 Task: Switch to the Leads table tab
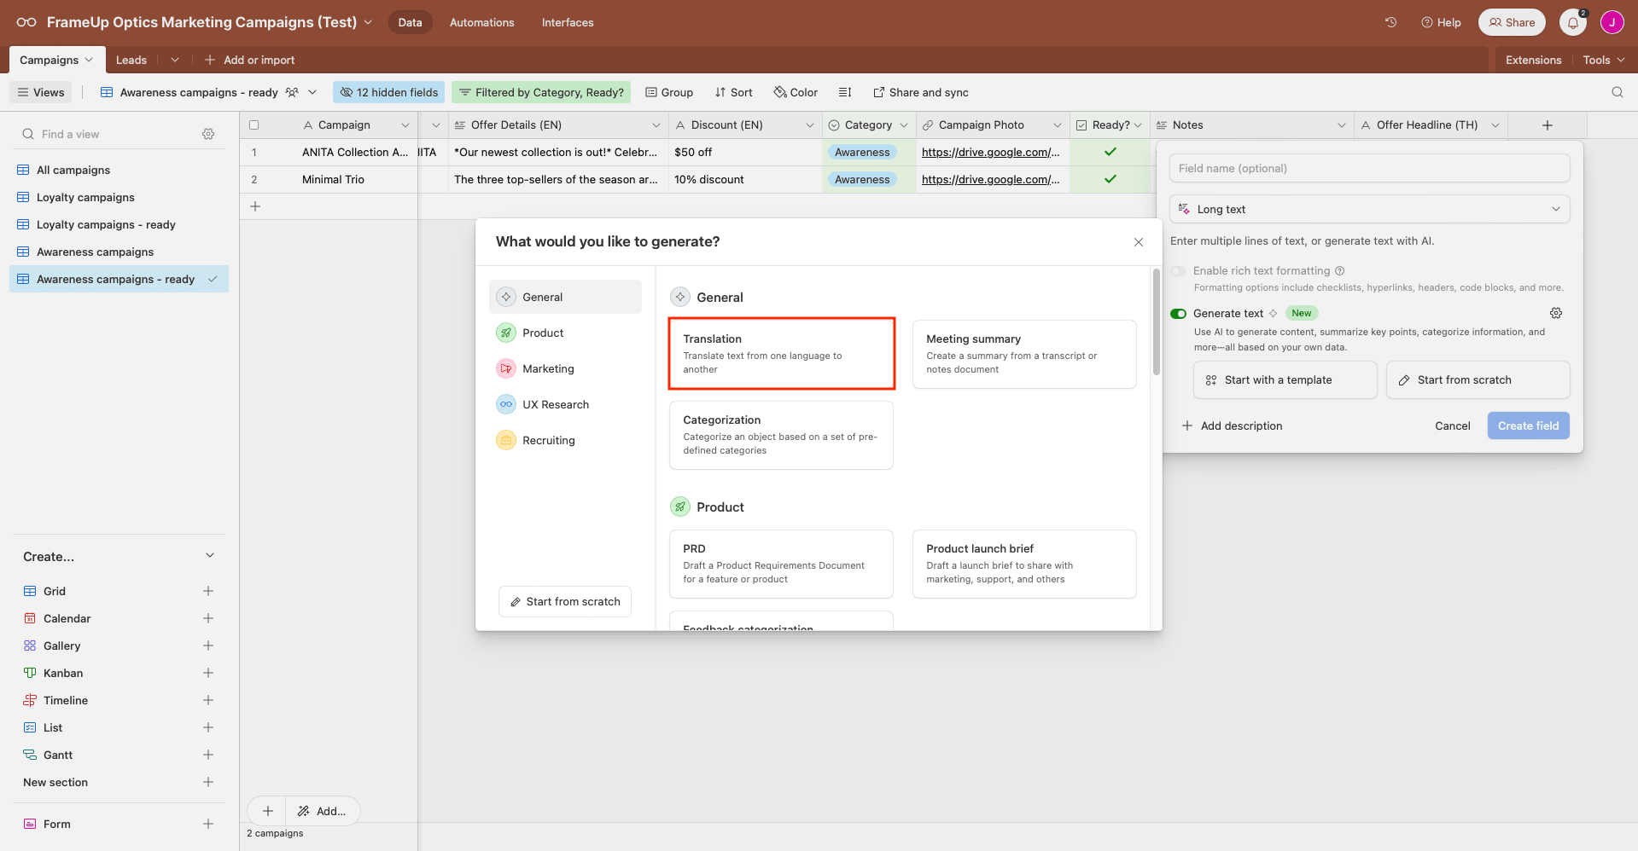[131, 60]
